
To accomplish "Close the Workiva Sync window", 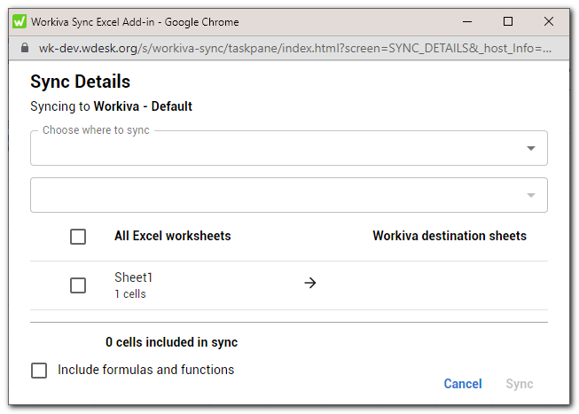I will coord(549,22).
